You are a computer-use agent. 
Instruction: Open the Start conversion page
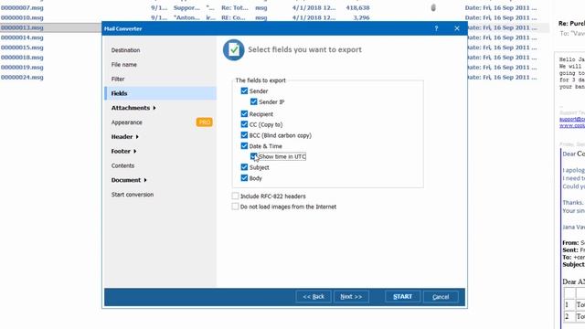(x=133, y=195)
